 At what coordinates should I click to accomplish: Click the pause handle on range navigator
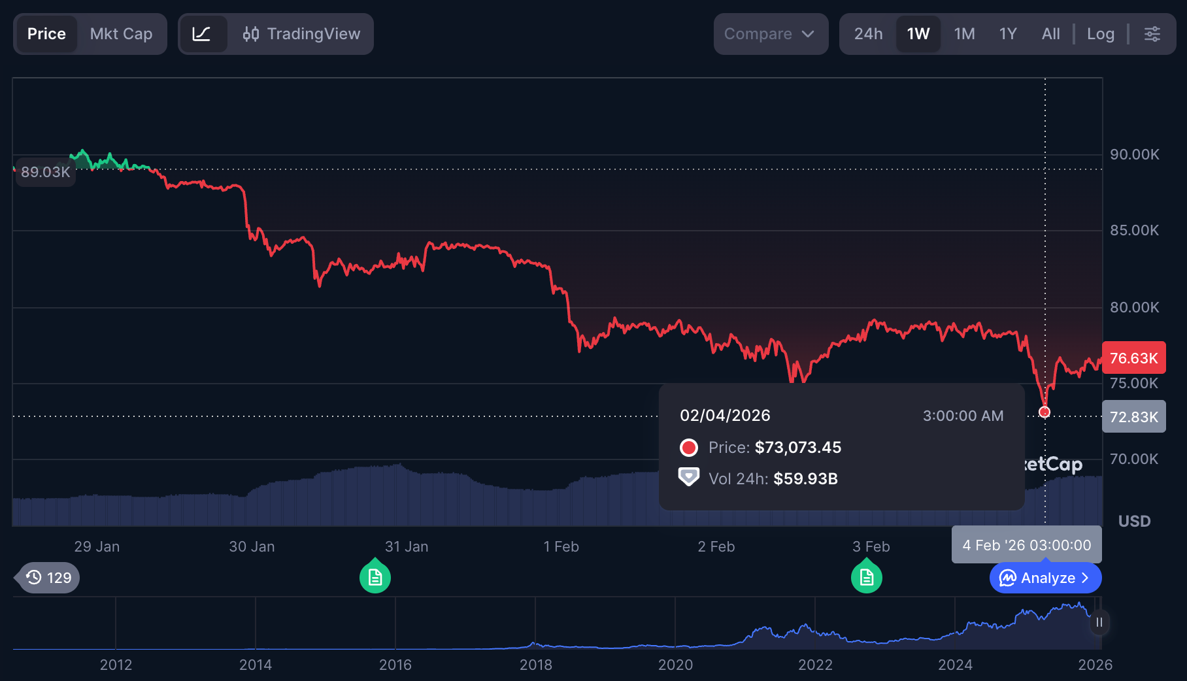1099,622
